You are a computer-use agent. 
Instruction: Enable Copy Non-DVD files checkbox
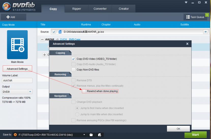click(x=73, y=69)
